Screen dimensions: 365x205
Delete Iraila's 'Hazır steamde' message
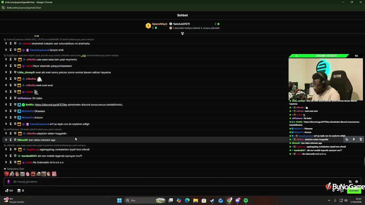6,66
